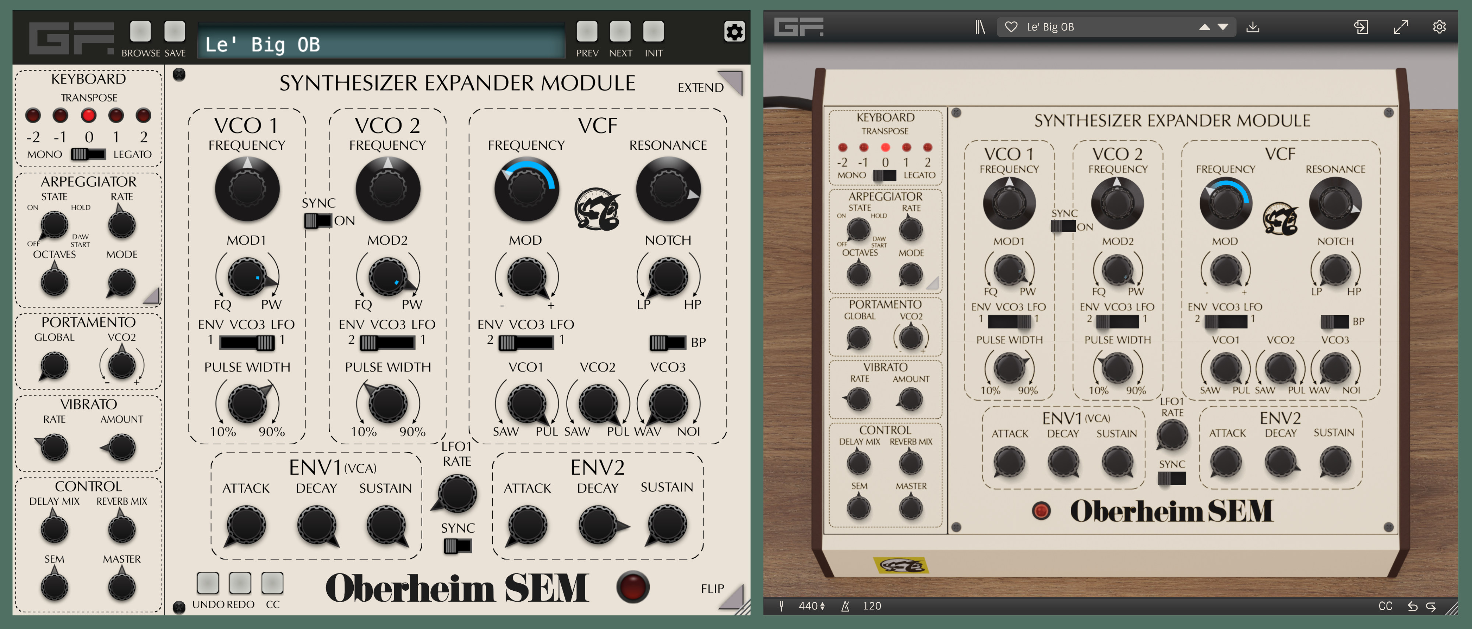Click arpeggiator STATE knob in left window
This screenshot has width=1472, height=629.
pyautogui.click(x=54, y=225)
